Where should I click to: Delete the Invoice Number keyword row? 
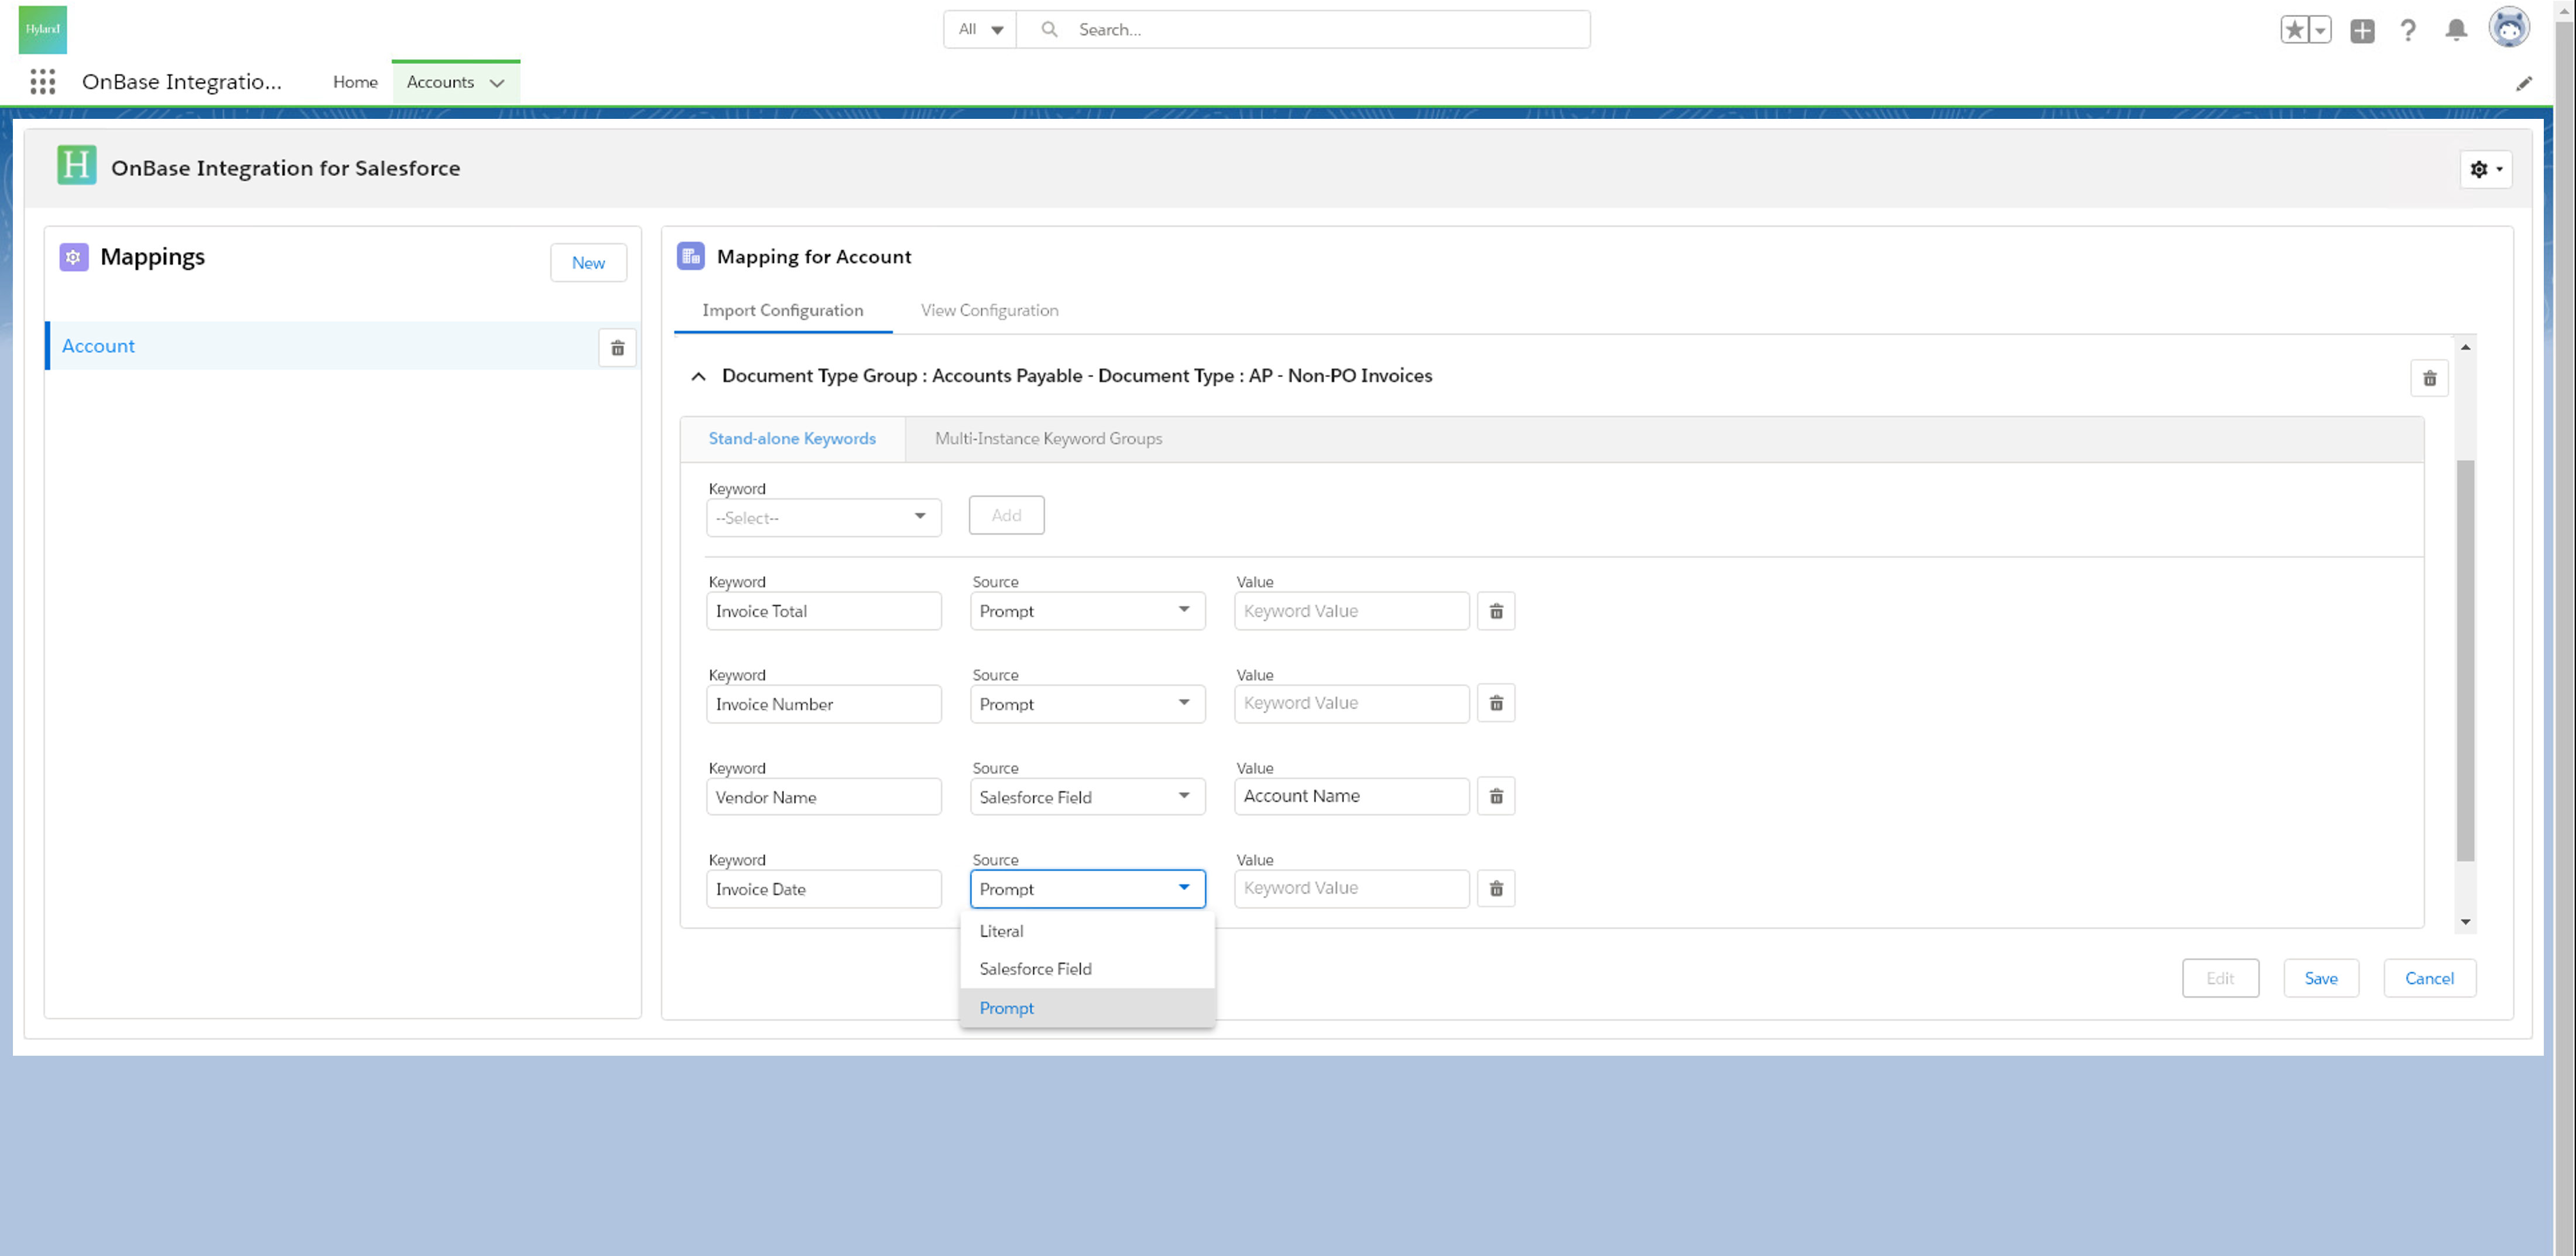coord(1496,703)
